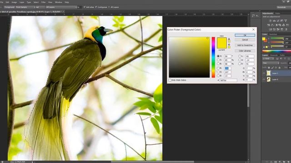The width and height of the screenshot is (291, 163).
Task: Add an Invert adjustment icon
Action: click(x=271, y=29)
